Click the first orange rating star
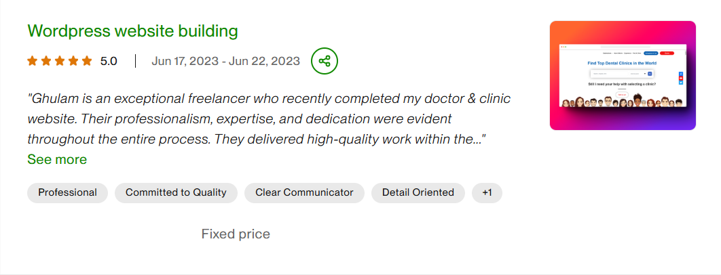 [32, 61]
